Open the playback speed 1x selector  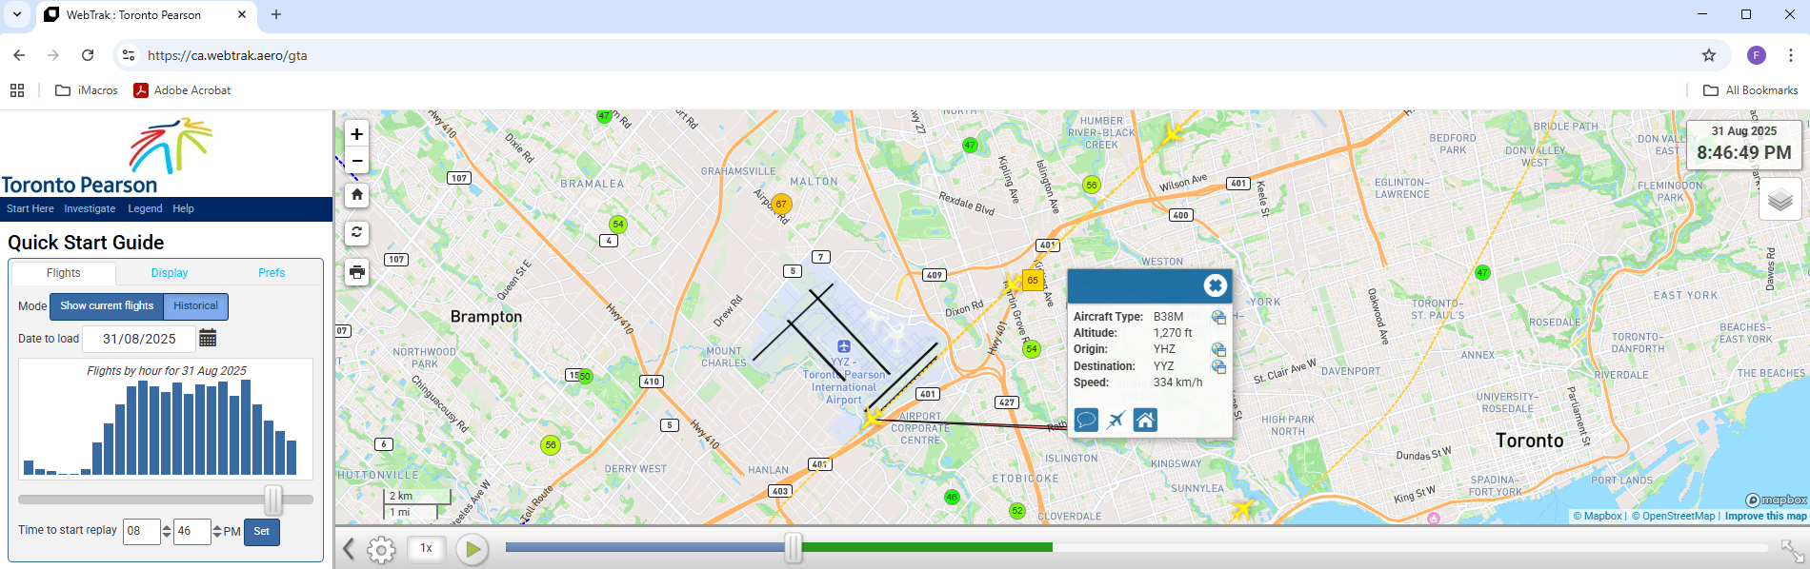click(x=427, y=549)
